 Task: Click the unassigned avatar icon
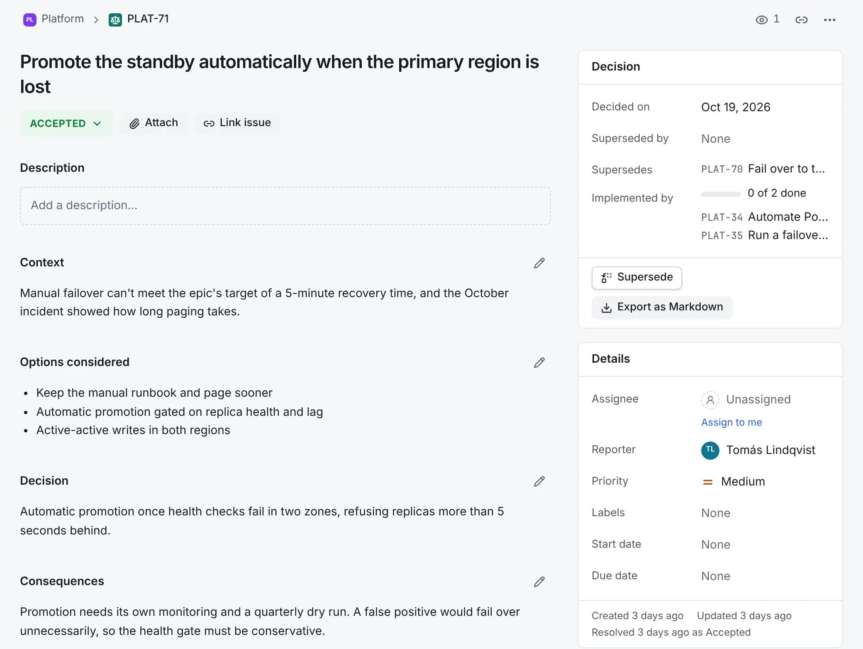click(710, 400)
